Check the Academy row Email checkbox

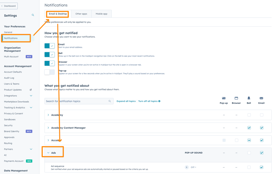[x=262, y=115]
